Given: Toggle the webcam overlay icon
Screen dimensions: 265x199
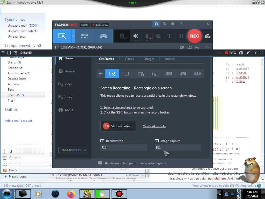Looking at the screenshot, I should [x=122, y=36].
